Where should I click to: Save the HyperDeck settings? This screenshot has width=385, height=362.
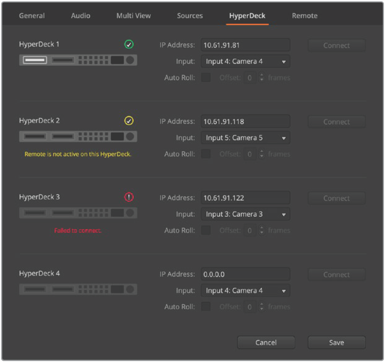point(336,342)
